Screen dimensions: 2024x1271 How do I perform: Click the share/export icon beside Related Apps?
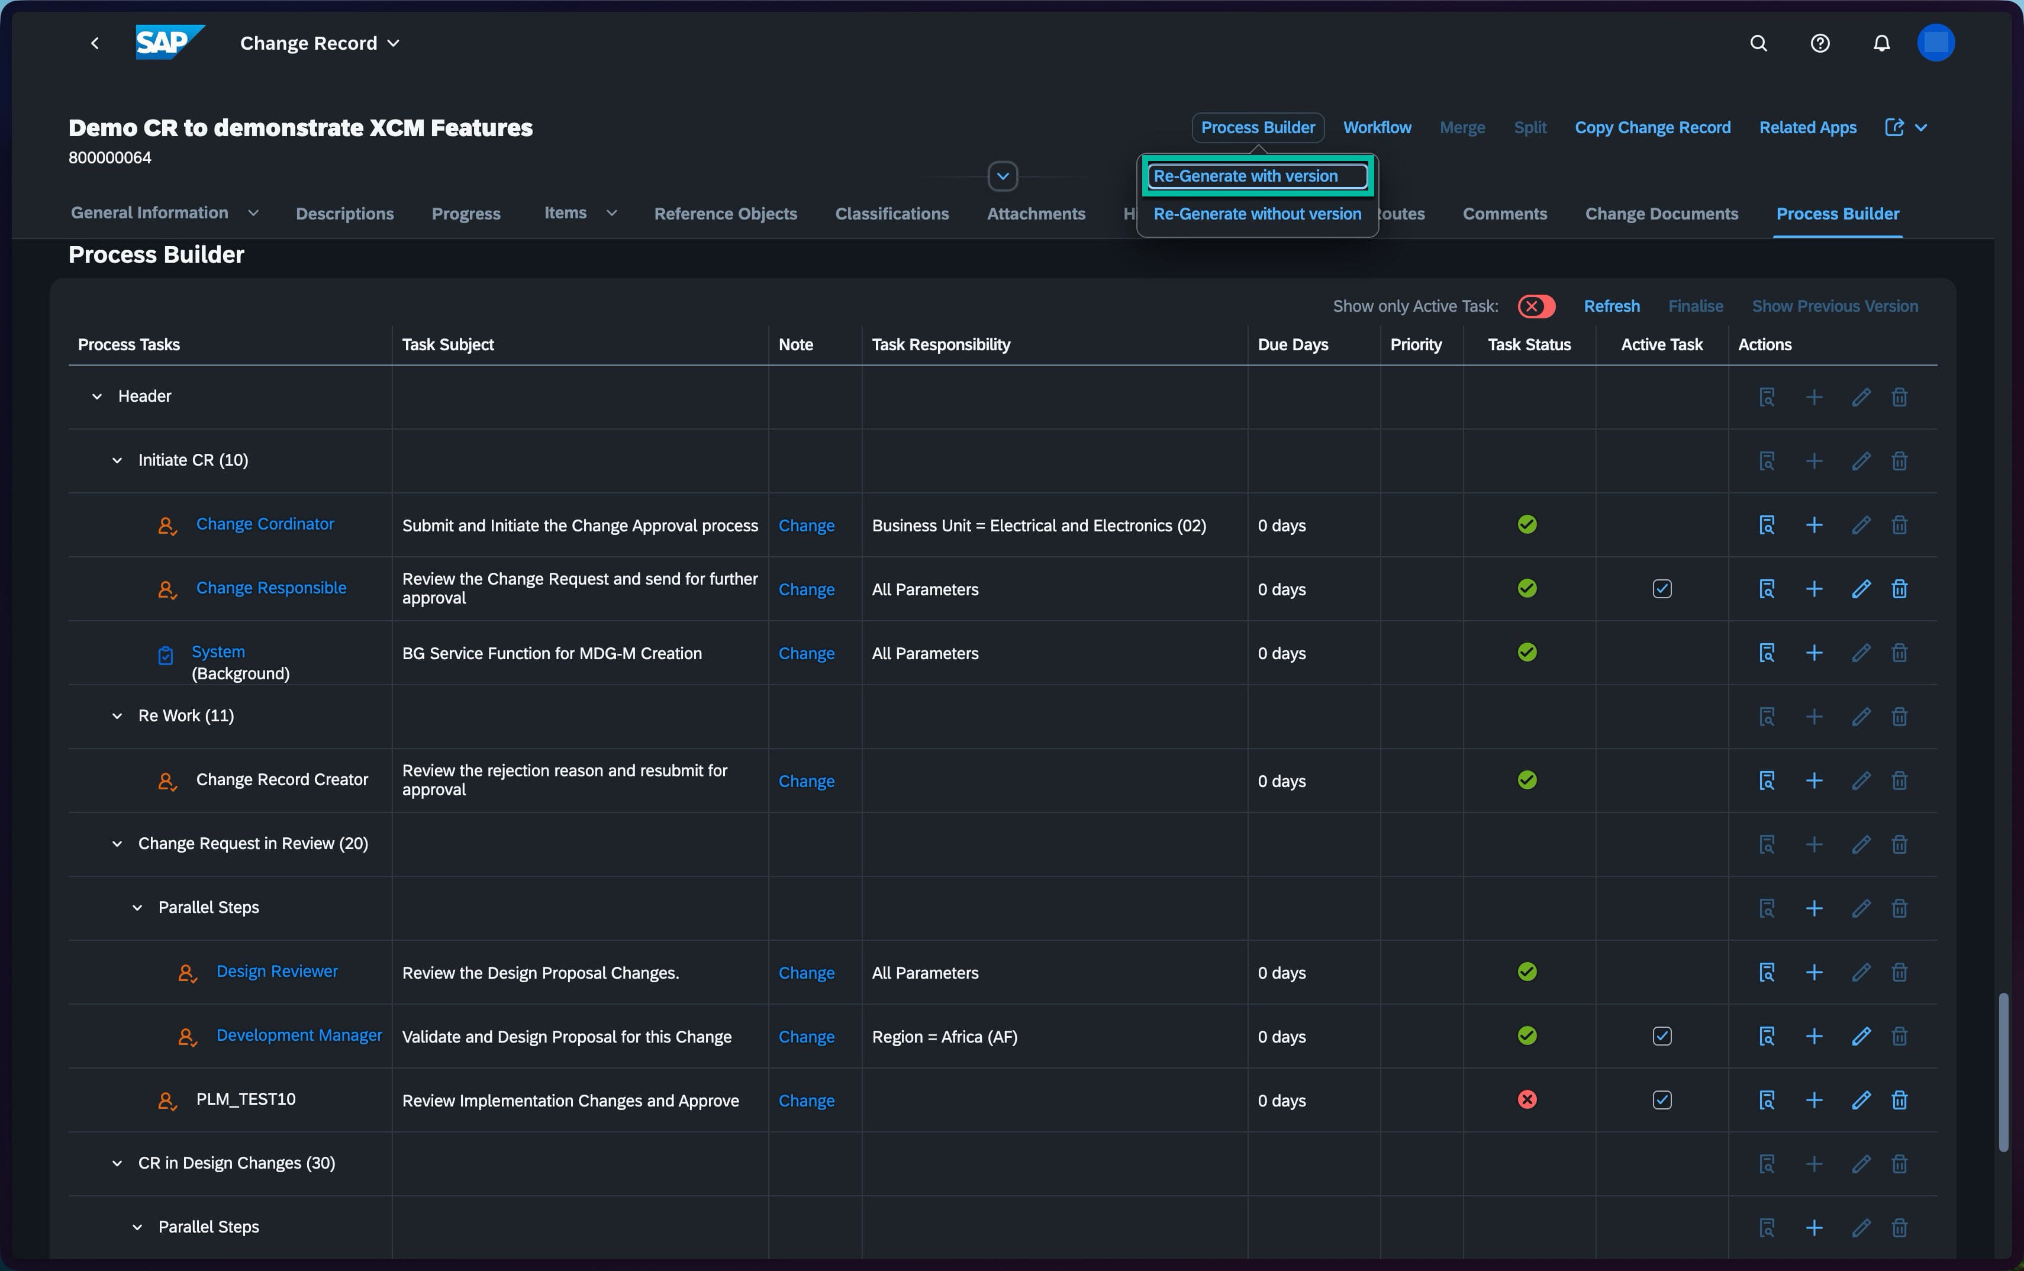(x=1894, y=127)
